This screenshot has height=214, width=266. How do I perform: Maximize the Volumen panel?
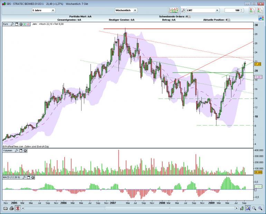[21, 150]
